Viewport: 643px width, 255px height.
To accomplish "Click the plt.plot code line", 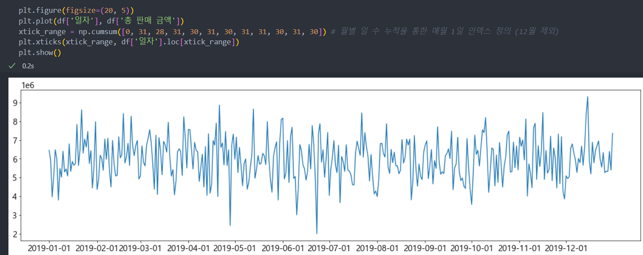I will click(x=101, y=21).
